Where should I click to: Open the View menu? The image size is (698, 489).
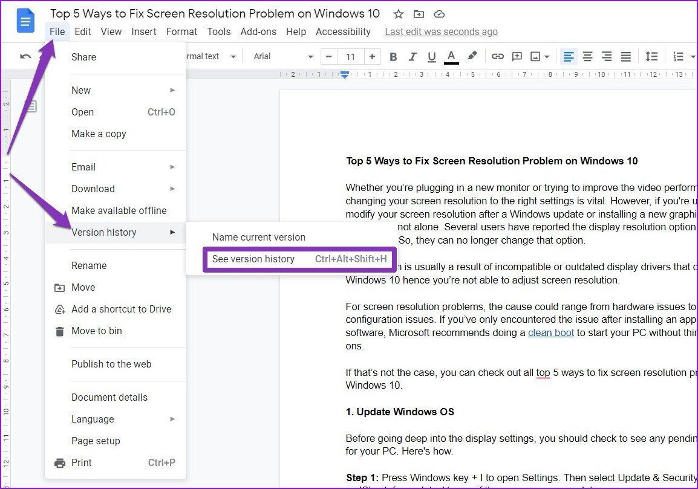pyautogui.click(x=111, y=31)
